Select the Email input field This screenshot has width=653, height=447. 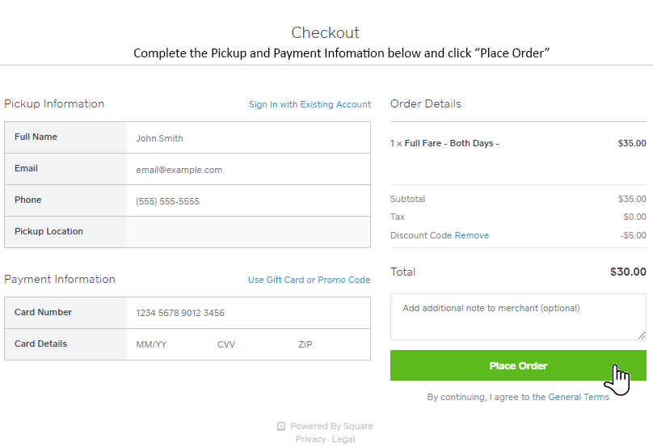click(x=248, y=170)
